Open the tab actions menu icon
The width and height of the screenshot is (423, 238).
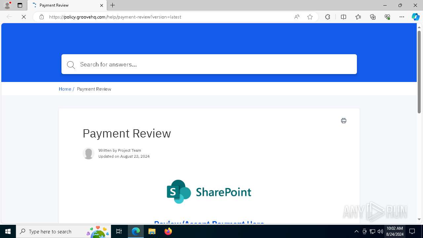(20, 5)
